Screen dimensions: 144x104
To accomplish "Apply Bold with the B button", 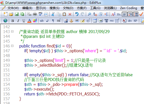I will pyautogui.click(x=13, y=21).
